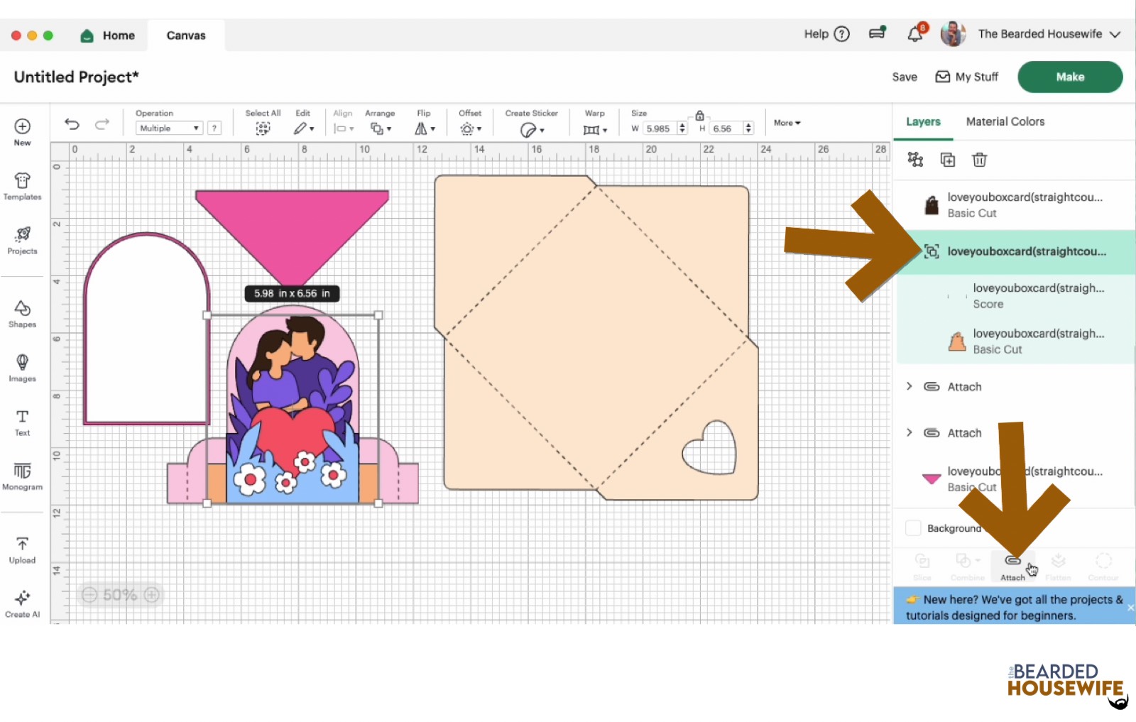
Task: Expand the second Attach group
Action: (910, 432)
